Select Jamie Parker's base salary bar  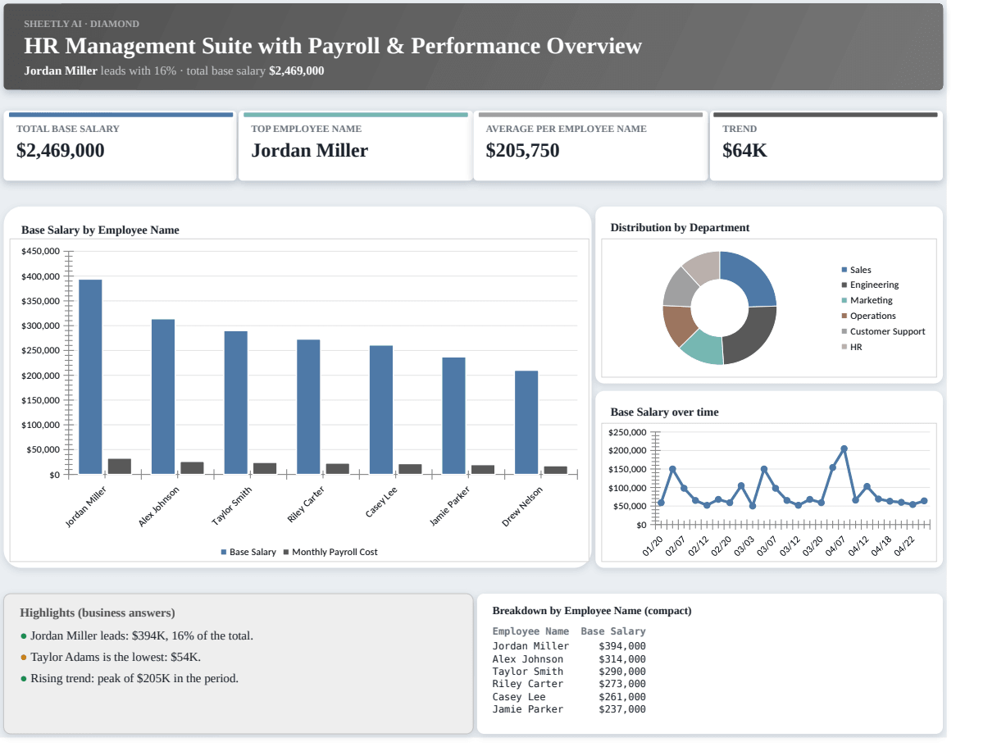pos(453,416)
